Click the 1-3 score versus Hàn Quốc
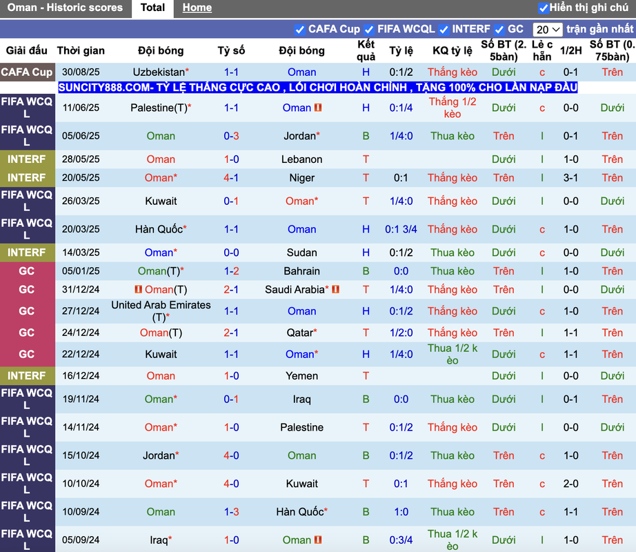The height and width of the screenshot is (552, 636). coord(231,512)
